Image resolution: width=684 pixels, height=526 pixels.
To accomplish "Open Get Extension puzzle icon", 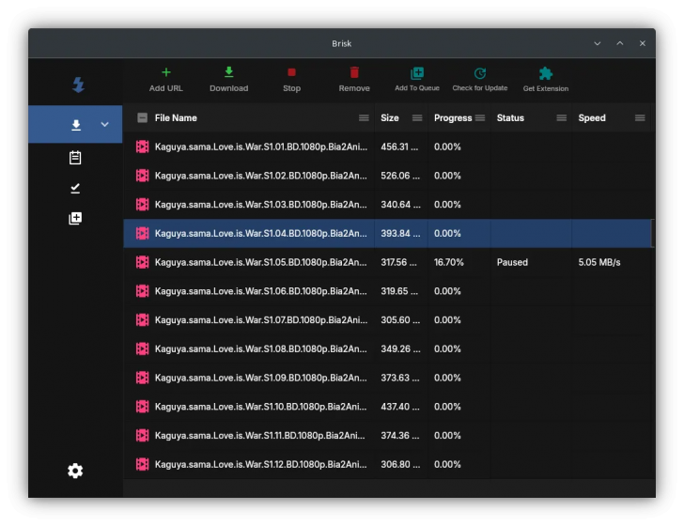I will coord(545,73).
